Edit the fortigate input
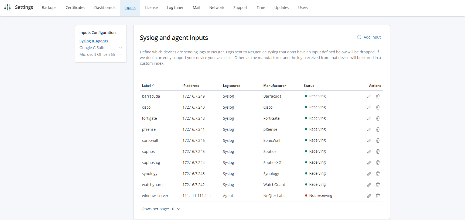The width and height of the screenshot is (465, 220). point(369,118)
